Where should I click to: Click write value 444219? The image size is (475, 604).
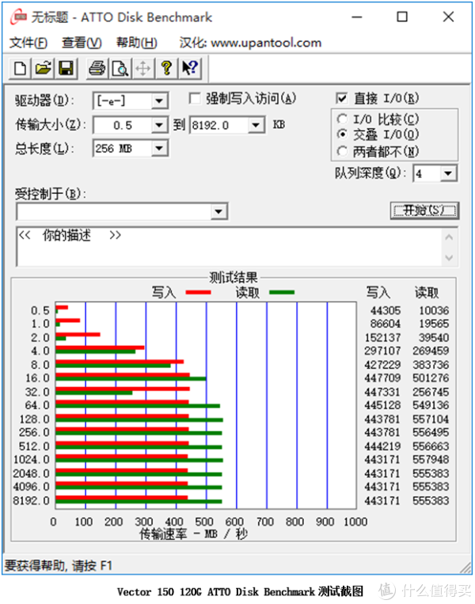382,446
